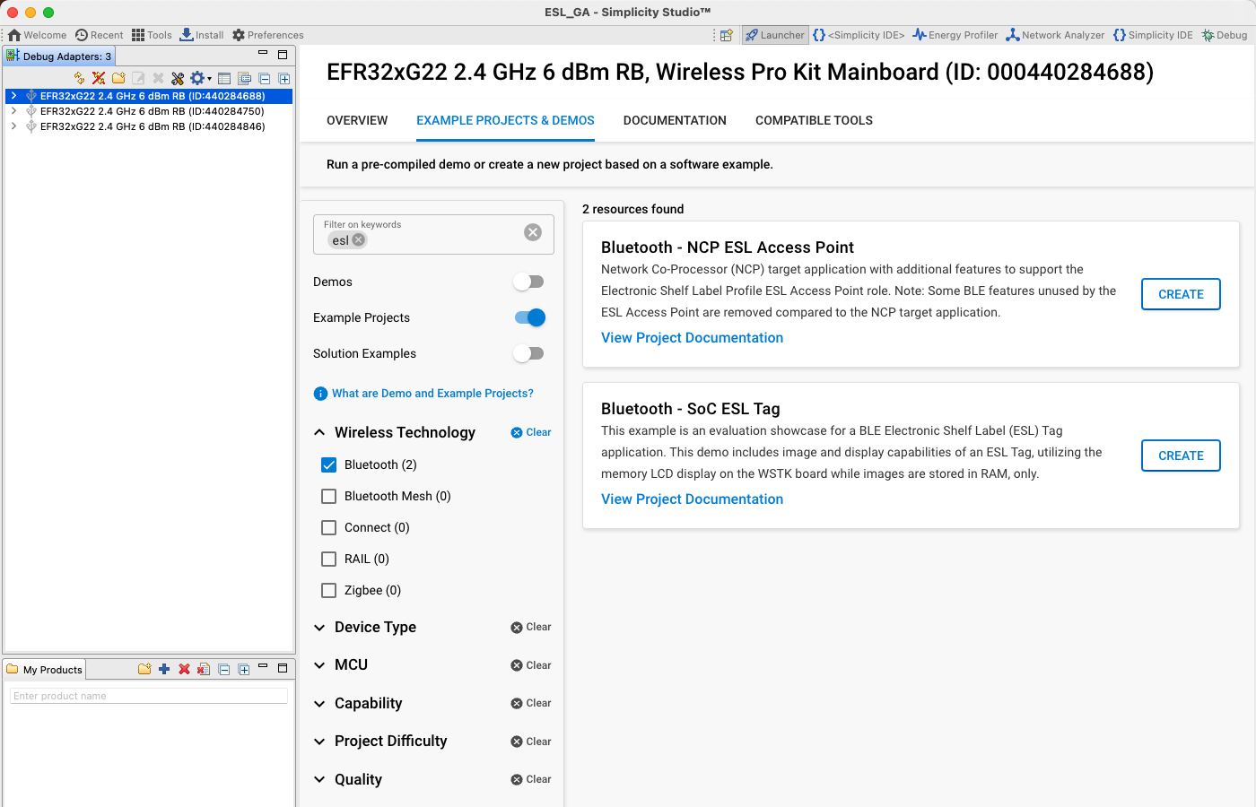Refresh connections with the connect adapters icon
This screenshot has width=1256, height=807.
point(77,78)
